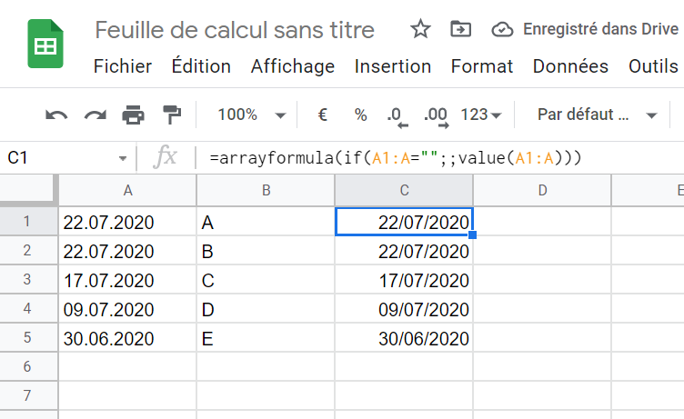Screen dimensions: 684x419
Task: Activate the paint format tool
Action: click(171, 115)
